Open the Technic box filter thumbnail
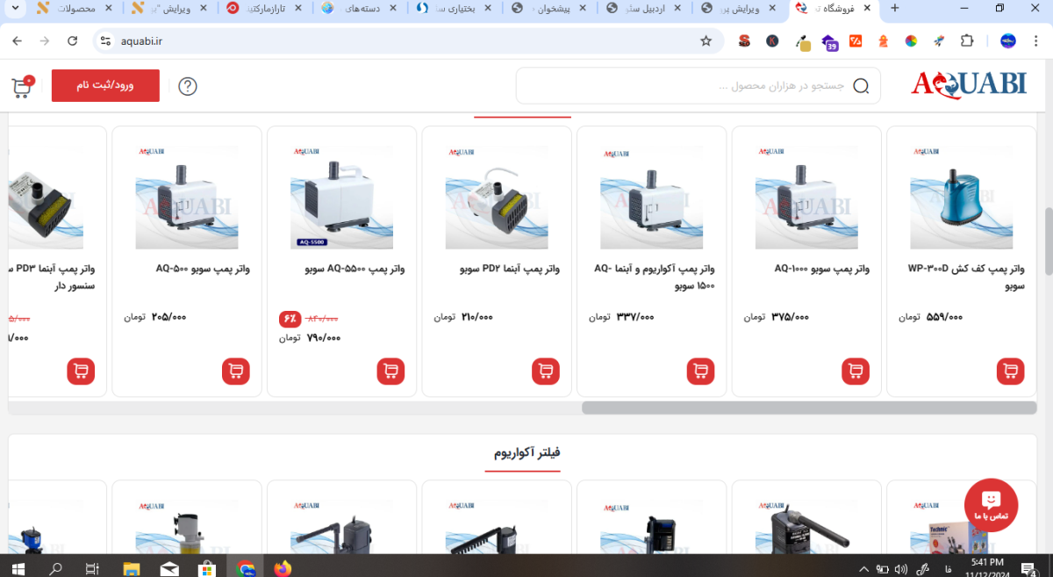 point(961,527)
